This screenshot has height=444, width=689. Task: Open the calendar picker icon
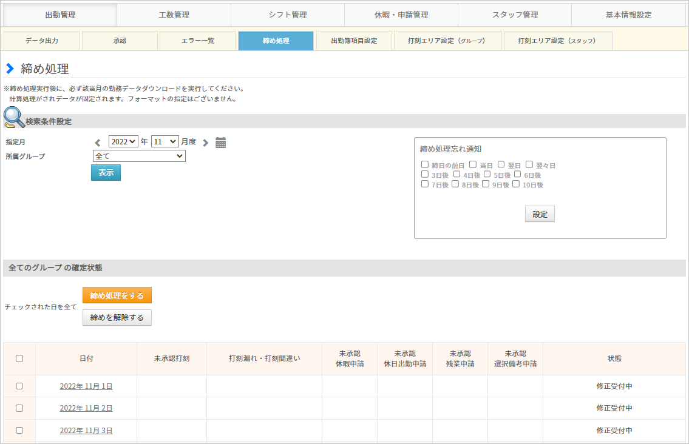(221, 143)
